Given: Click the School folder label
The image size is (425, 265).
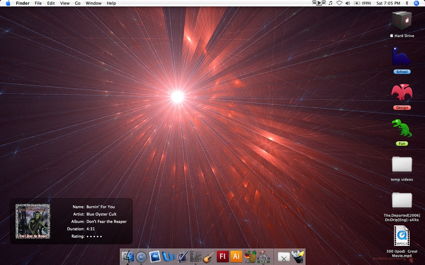Looking at the screenshot, I should coord(402,72).
